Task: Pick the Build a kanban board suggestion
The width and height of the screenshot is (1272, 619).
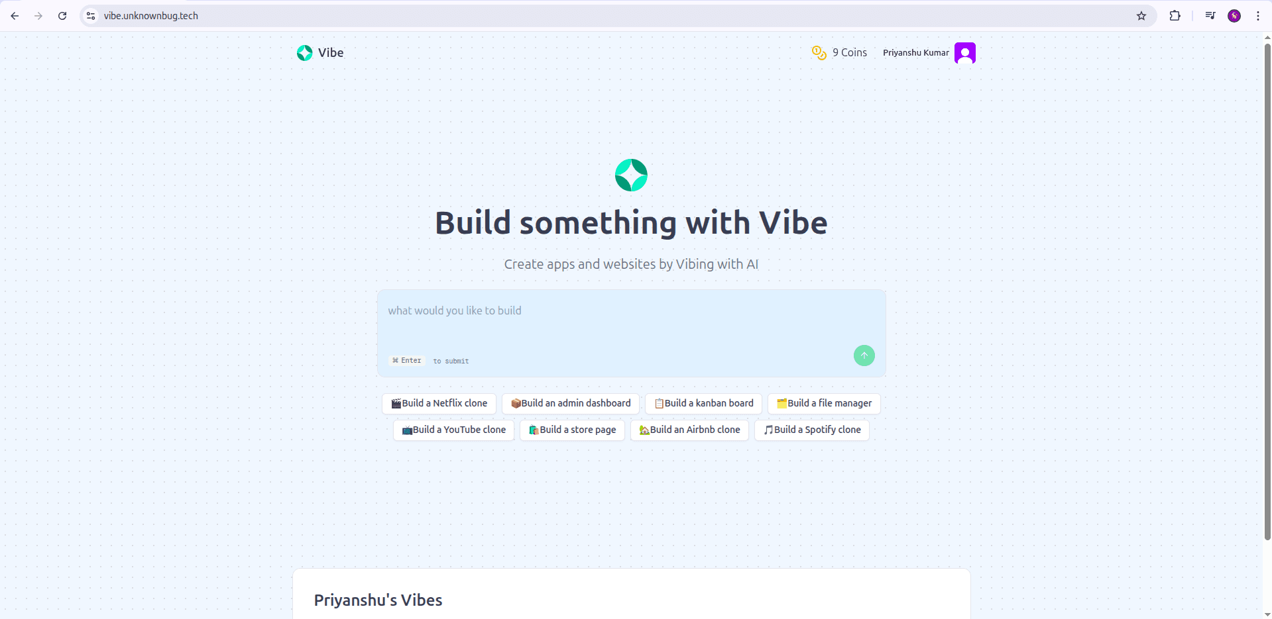Action: tap(703, 403)
